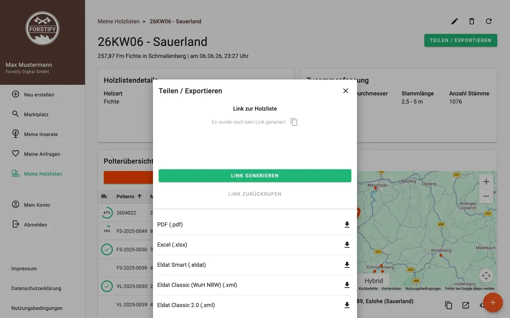Click Winterberg label on the map
Screen dimensions: 510x318
pyautogui.click(x=441, y=251)
